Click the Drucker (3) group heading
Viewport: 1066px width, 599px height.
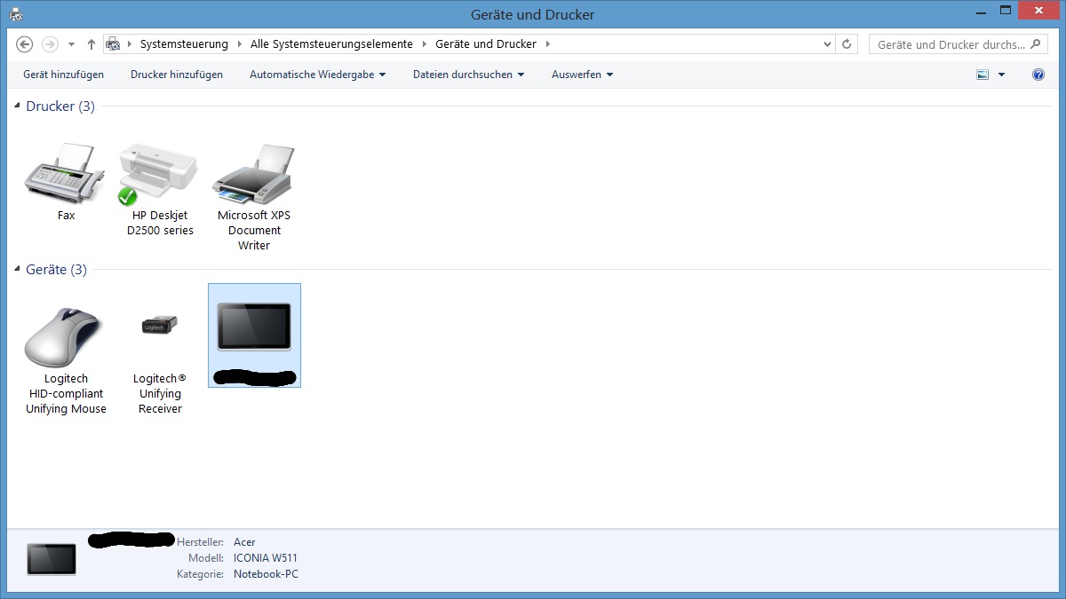60,106
